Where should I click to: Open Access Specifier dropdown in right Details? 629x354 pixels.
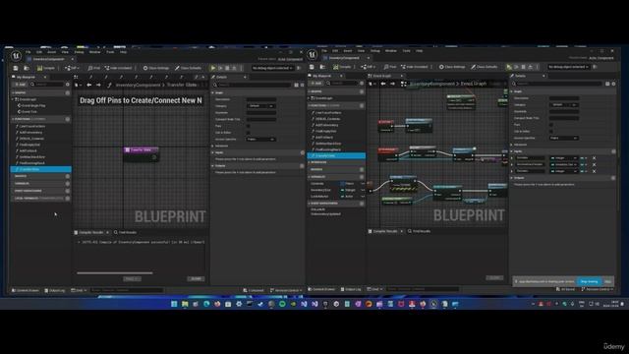pyautogui.click(x=563, y=138)
